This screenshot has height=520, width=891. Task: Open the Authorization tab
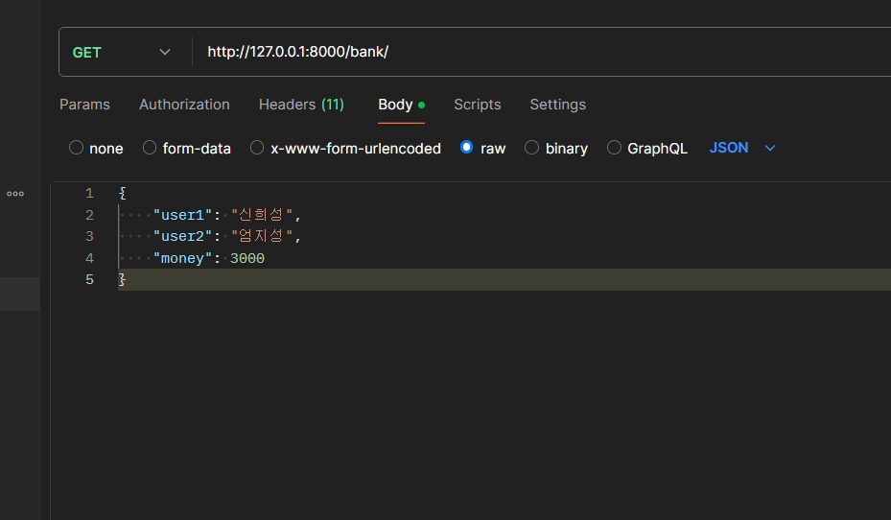pos(184,105)
